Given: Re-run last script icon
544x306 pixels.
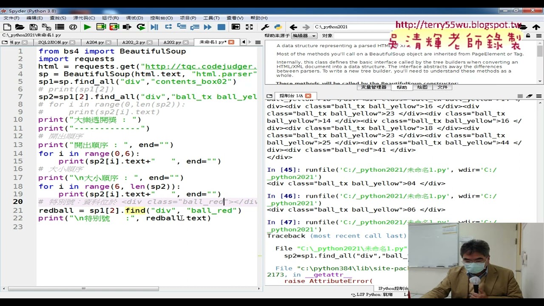Looking at the screenshot, I should tap(141, 27).
